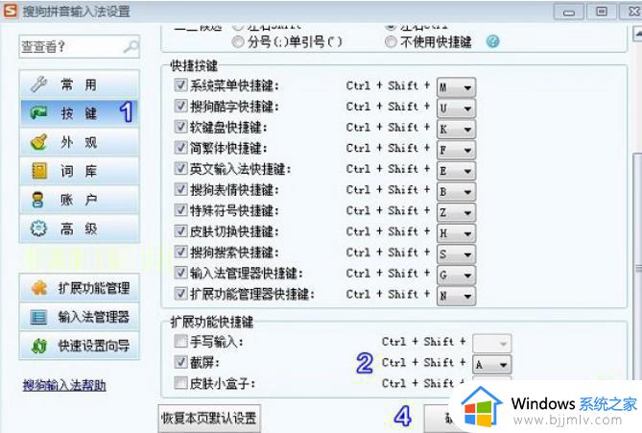Toggle the 软键盘快捷键 checkbox
This screenshot has width=642, height=433.
point(180,127)
